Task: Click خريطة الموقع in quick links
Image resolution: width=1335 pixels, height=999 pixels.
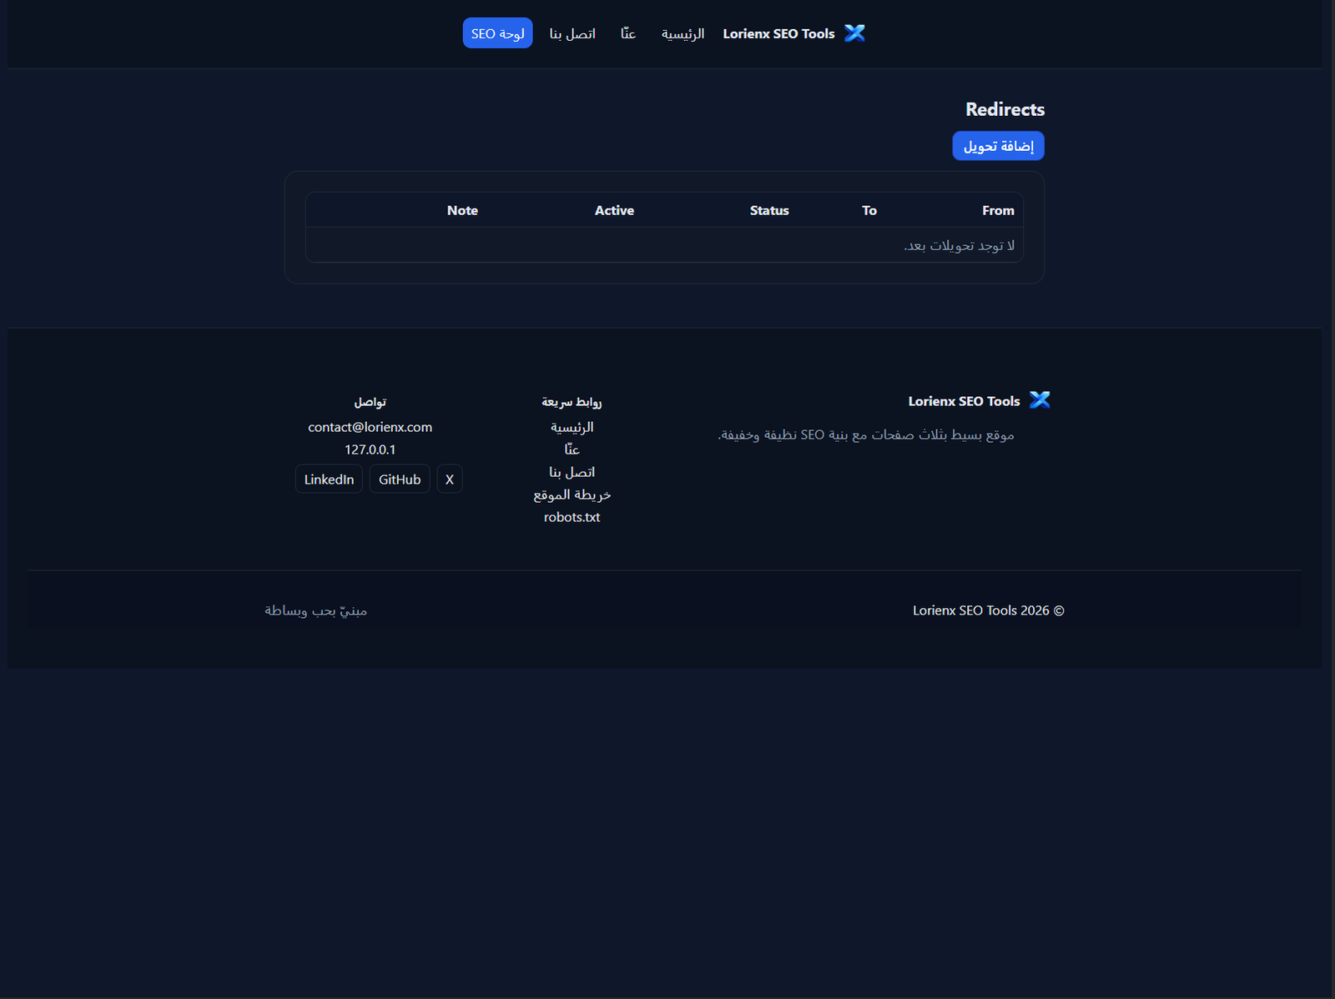Action: coord(571,494)
